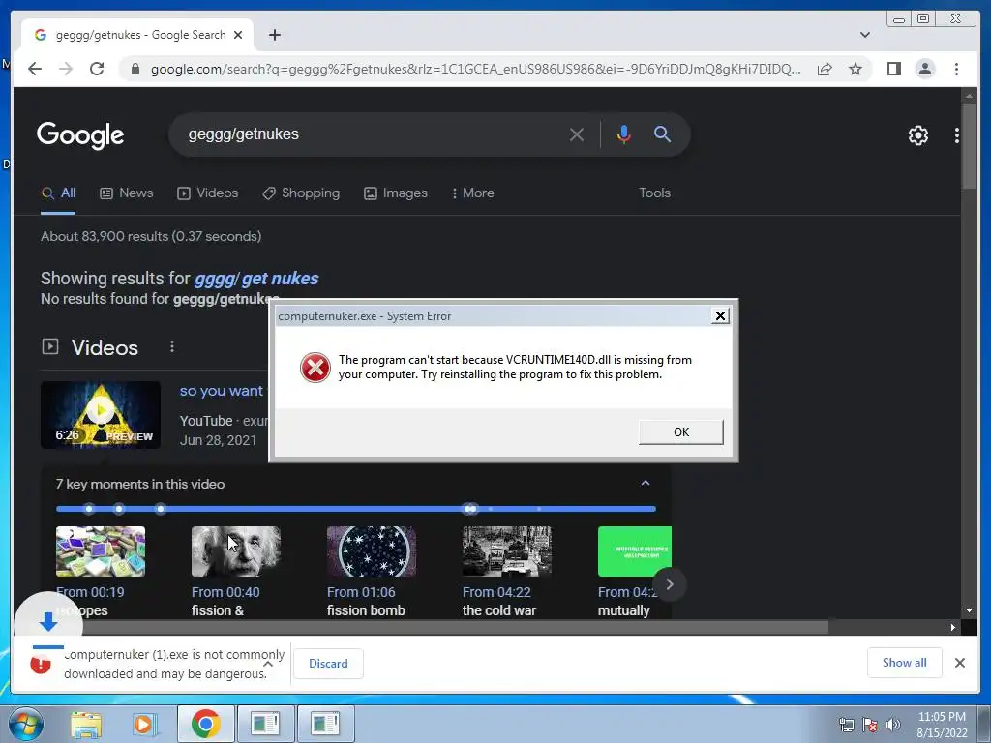
Task: Open the Chrome profile avatar
Action: tap(924, 69)
